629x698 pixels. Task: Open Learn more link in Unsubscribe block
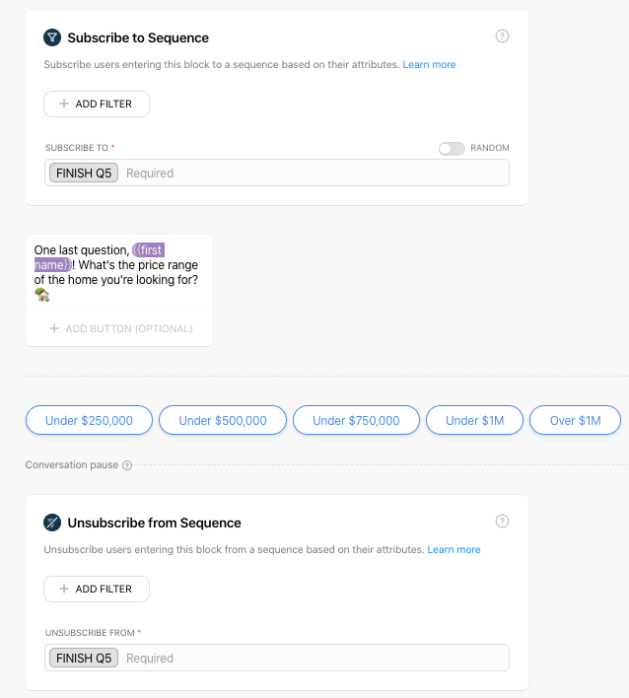[x=454, y=549]
